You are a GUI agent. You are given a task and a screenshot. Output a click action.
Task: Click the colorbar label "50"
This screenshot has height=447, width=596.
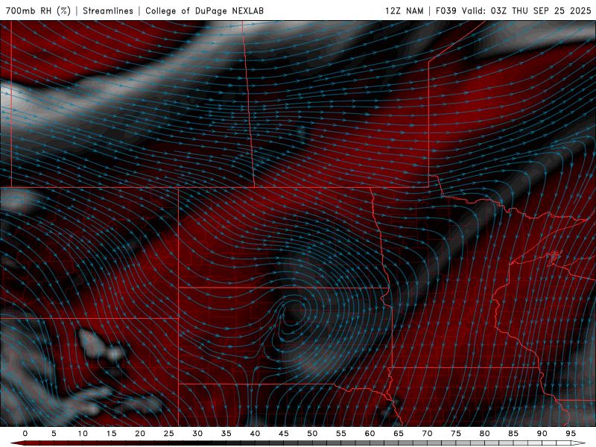click(x=312, y=434)
